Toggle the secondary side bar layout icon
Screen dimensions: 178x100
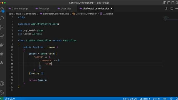pos(173,3)
